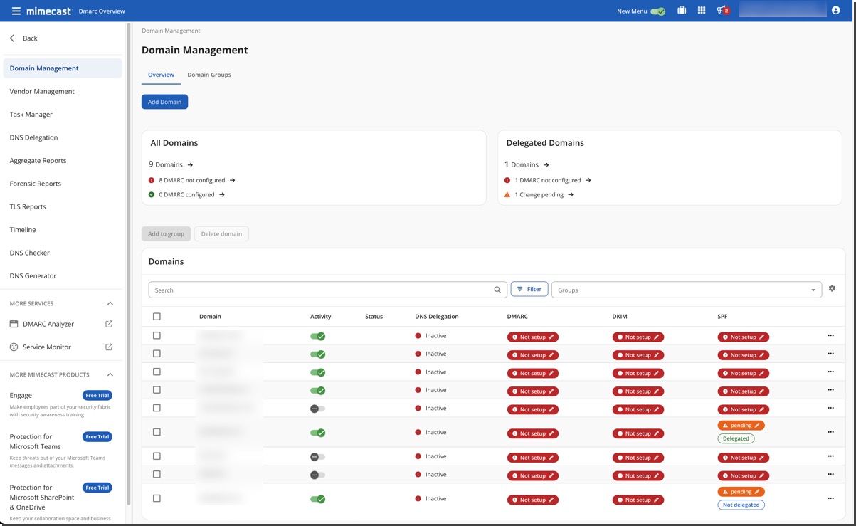Screen dimensions: 856x526
Task: Open Forensic Reports in sidebar
Action: [x=36, y=184]
